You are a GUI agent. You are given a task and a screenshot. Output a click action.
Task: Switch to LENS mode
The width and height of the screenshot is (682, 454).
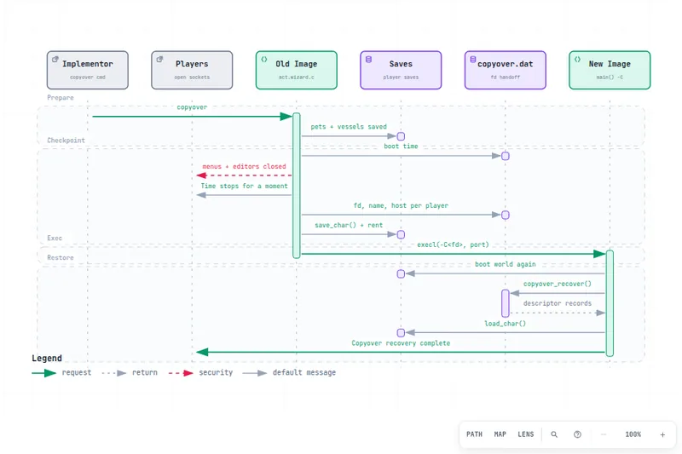[525, 434]
